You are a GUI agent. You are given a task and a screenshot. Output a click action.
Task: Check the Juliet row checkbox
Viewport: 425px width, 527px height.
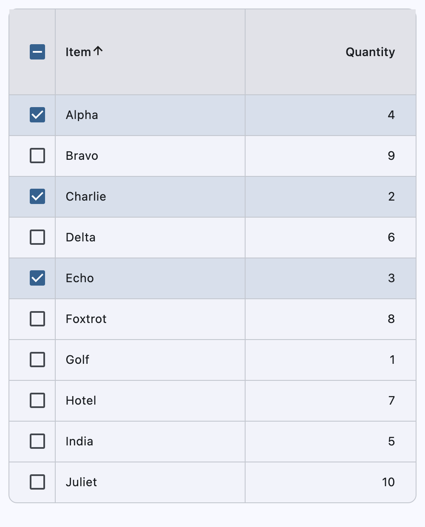click(x=37, y=482)
